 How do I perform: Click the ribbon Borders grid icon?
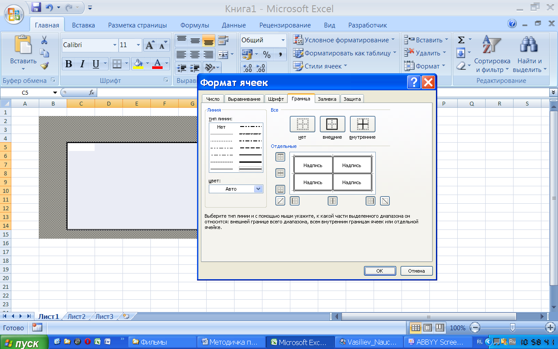[x=116, y=64]
